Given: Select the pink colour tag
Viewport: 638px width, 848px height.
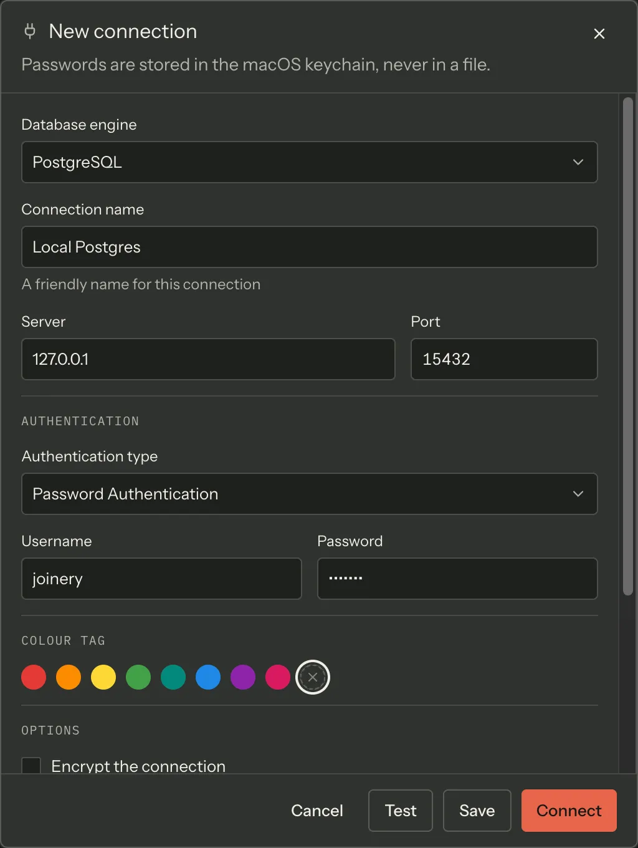Looking at the screenshot, I should coord(278,677).
